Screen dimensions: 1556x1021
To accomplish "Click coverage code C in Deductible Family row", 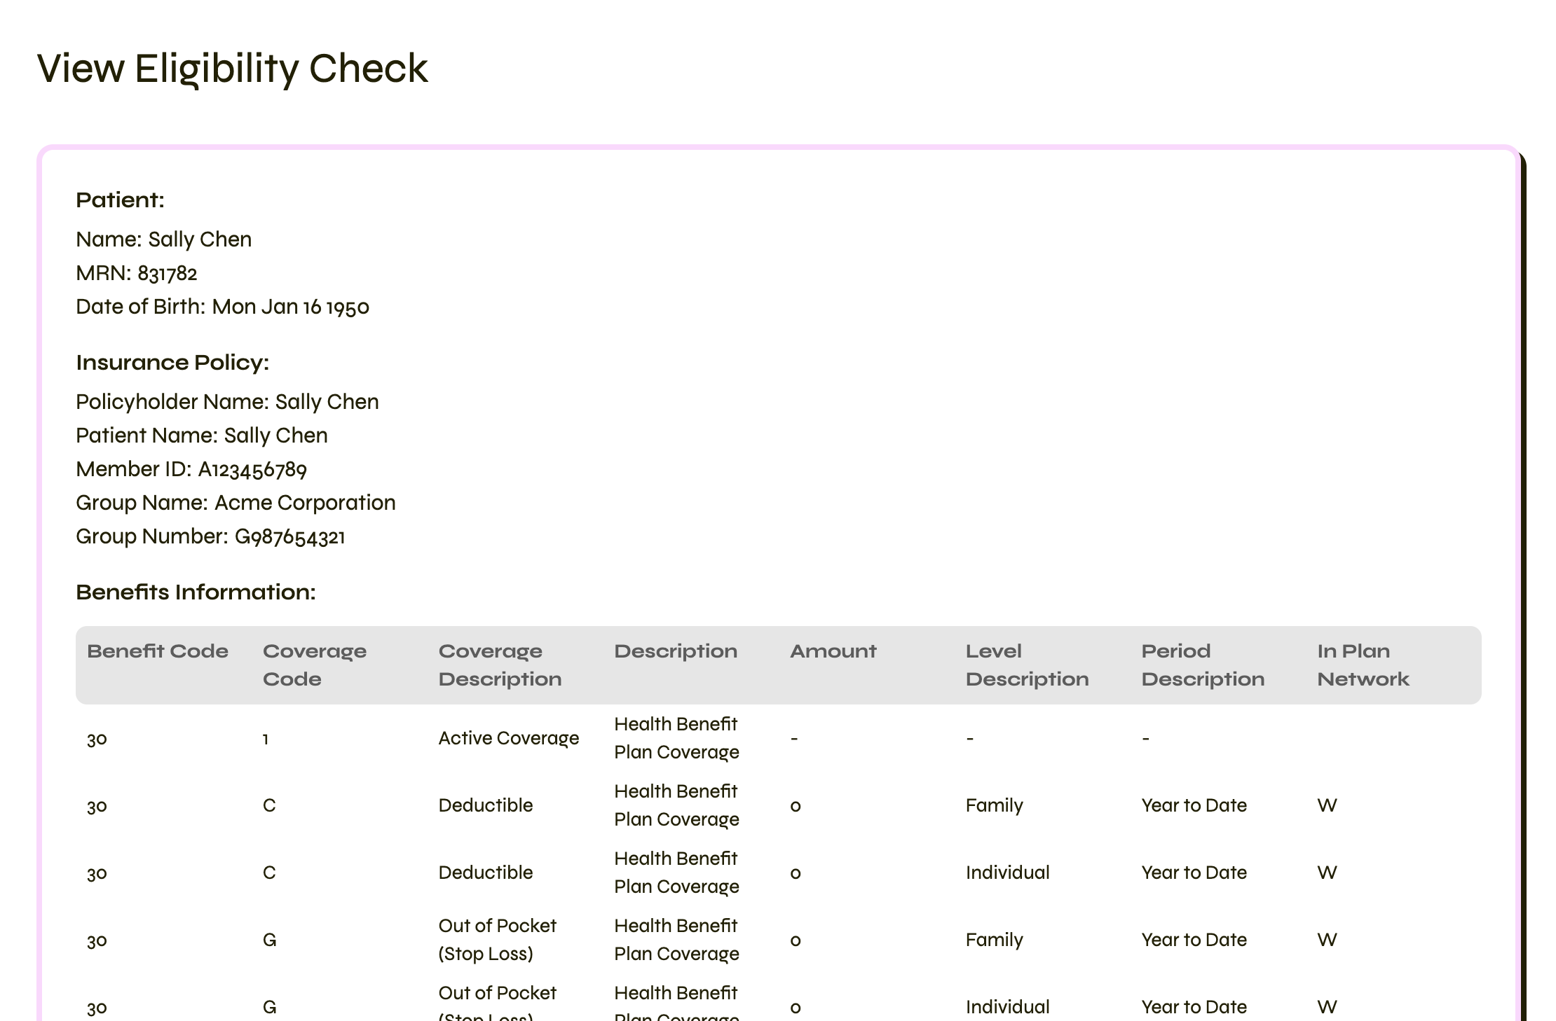I will (269, 805).
